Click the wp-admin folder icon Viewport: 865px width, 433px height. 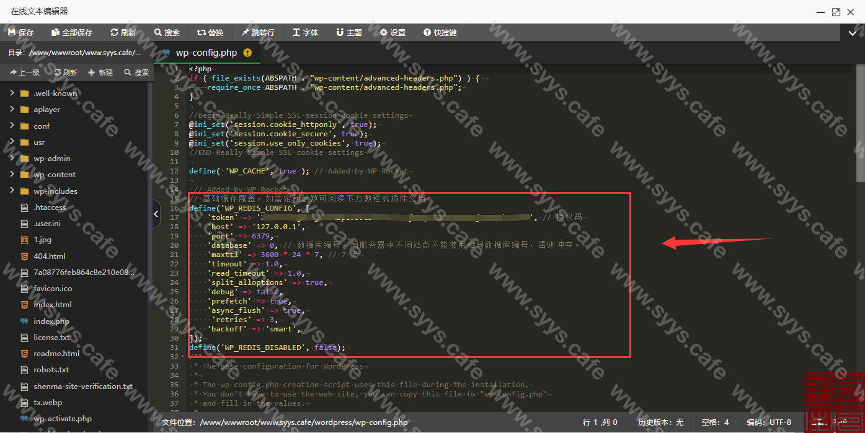click(x=24, y=159)
